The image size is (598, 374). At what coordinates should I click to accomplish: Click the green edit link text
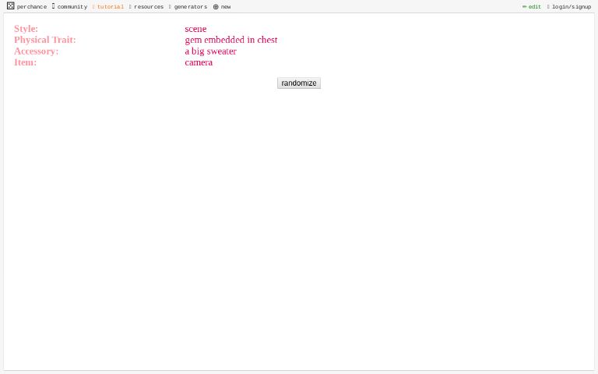(x=535, y=7)
